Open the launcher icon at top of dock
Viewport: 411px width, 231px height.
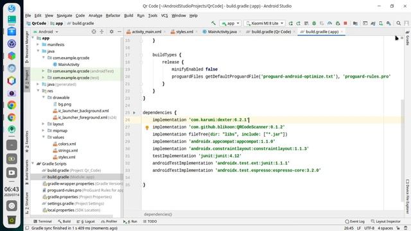12,8
